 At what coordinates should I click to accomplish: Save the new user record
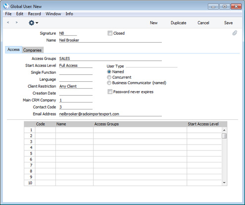pyautogui.click(x=228, y=23)
